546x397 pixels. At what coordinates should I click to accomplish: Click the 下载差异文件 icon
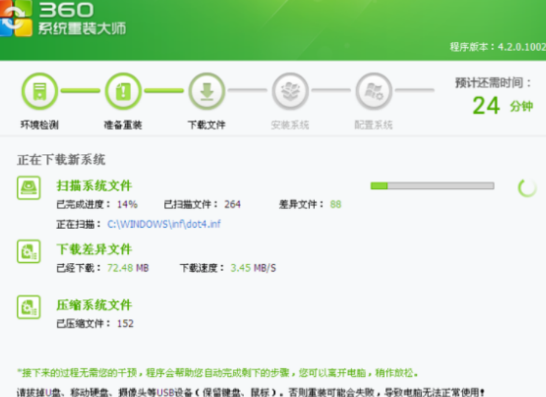[29, 252]
